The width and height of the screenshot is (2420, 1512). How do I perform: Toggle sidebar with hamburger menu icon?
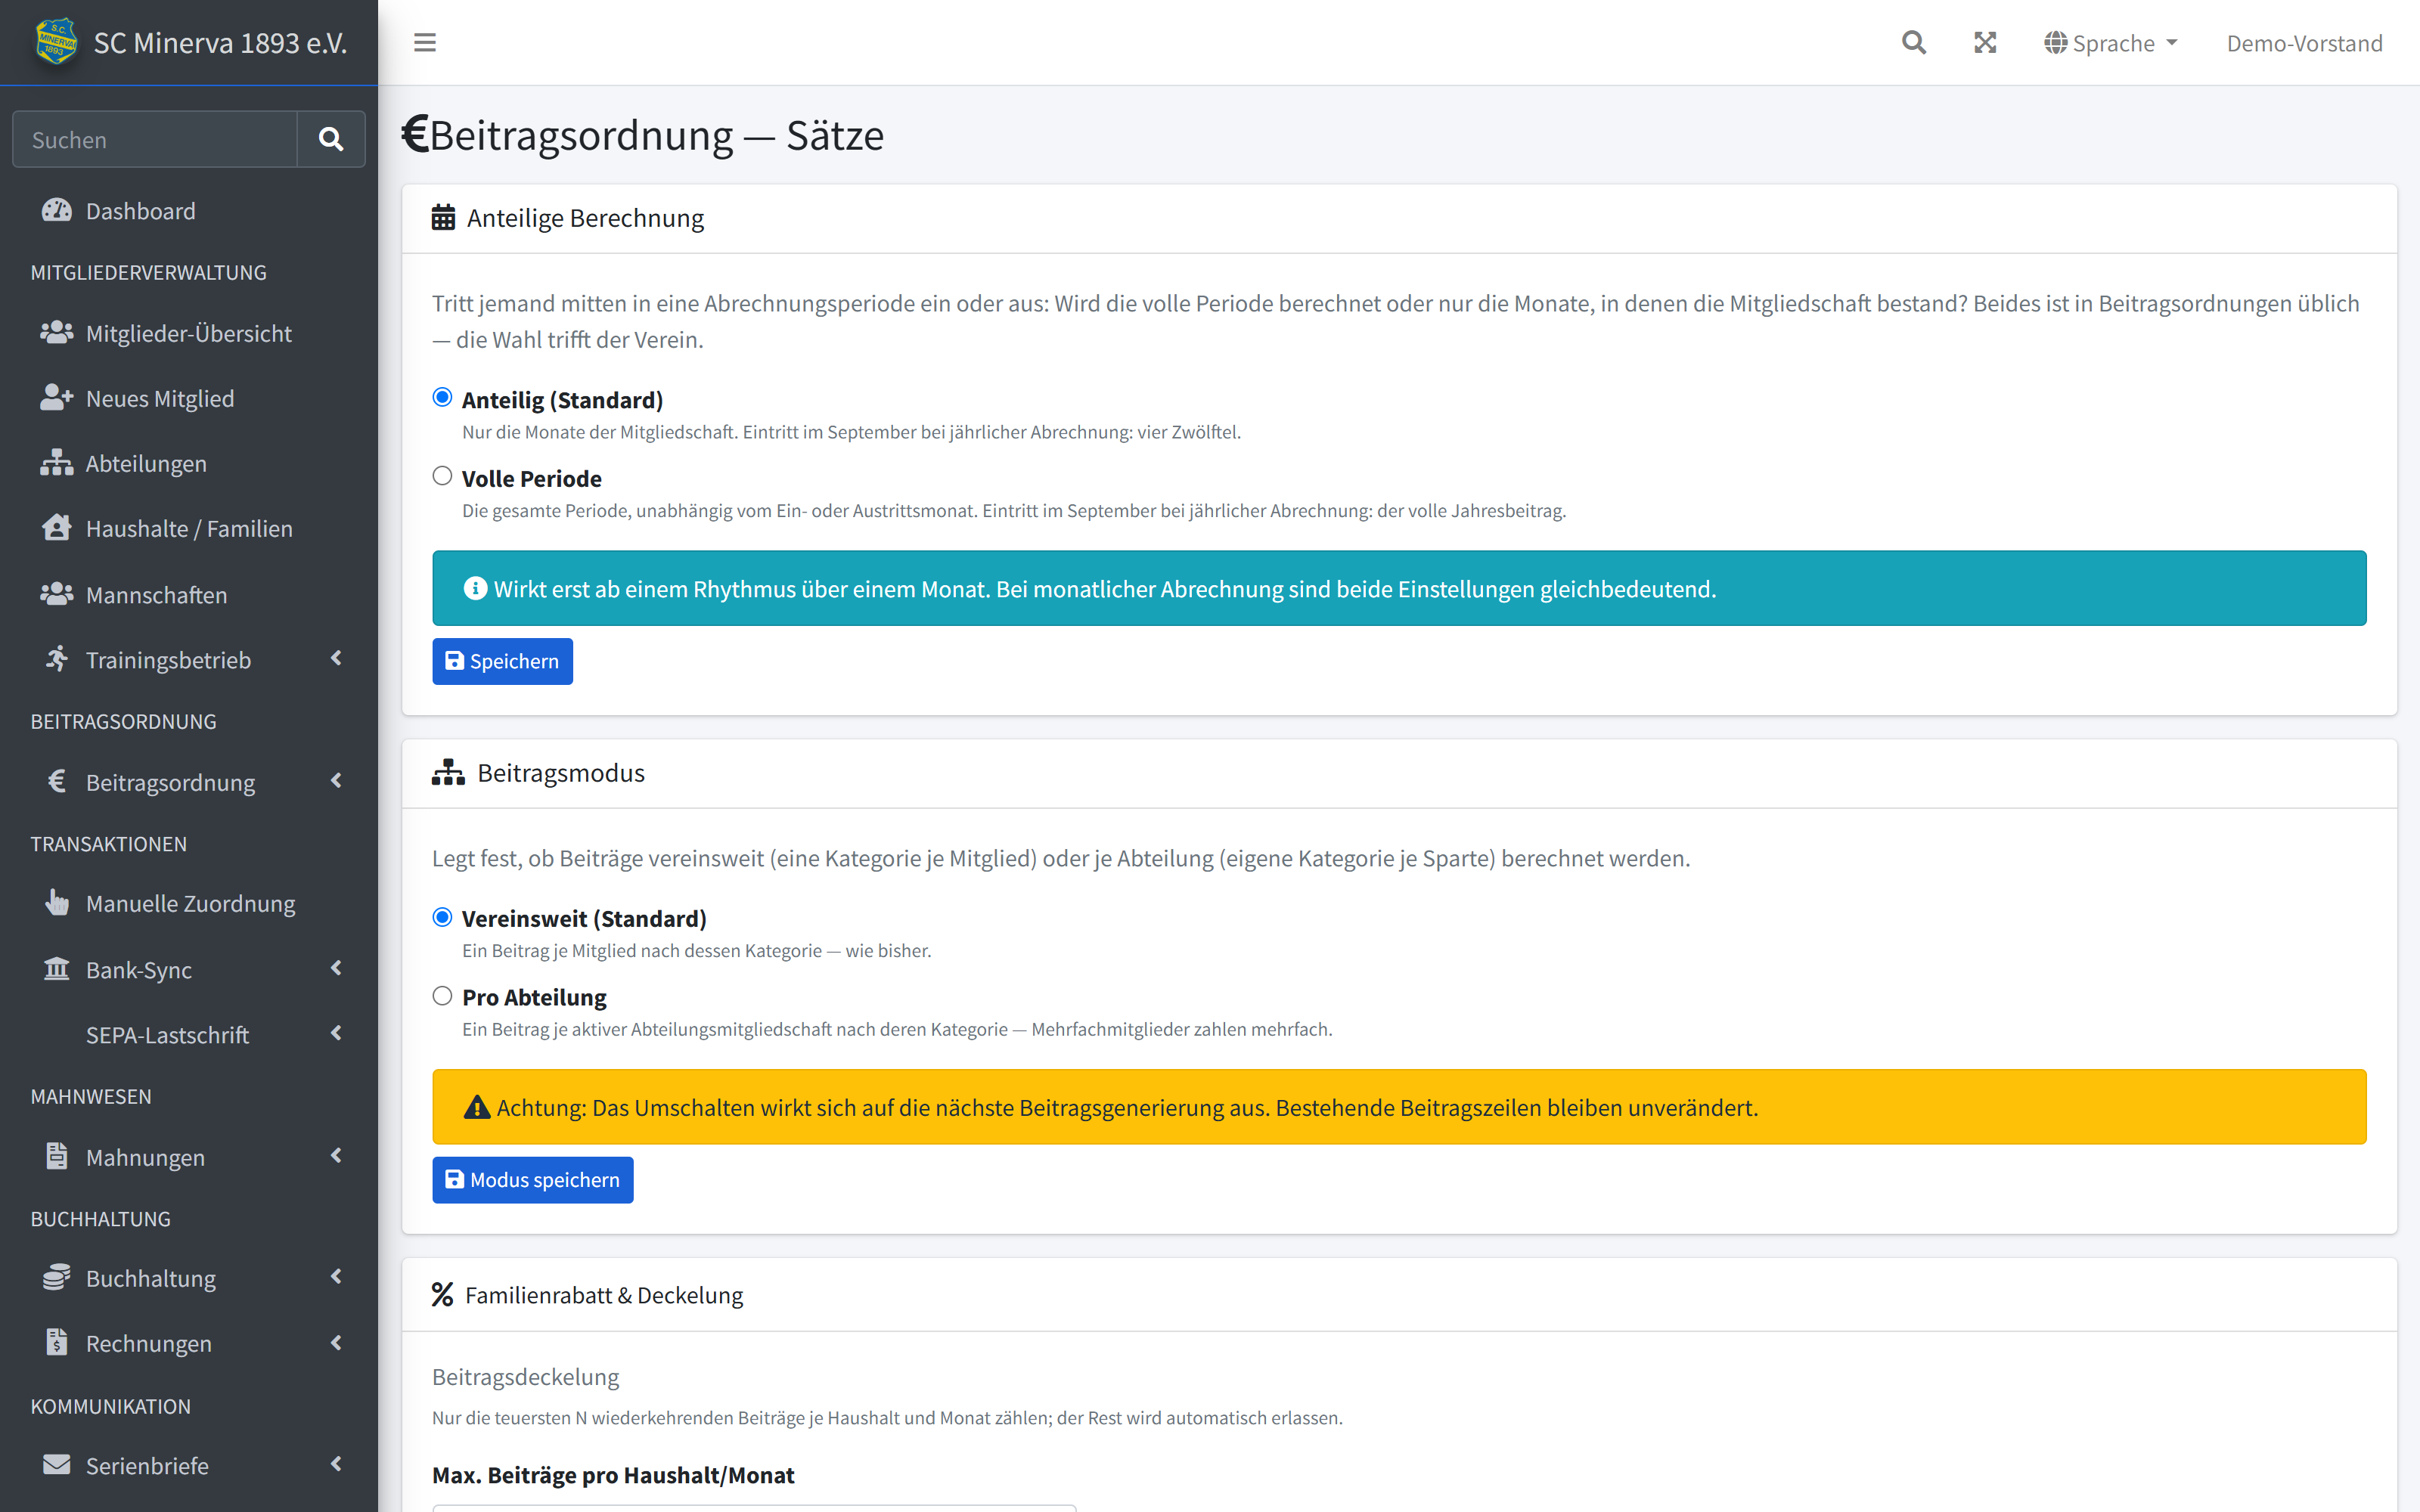425,42
